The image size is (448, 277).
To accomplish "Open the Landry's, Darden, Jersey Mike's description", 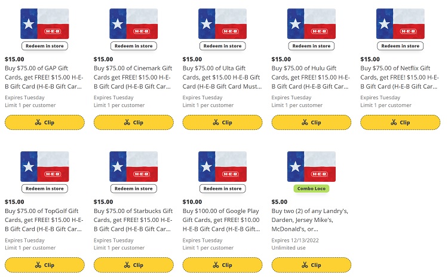I will pos(309,220).
